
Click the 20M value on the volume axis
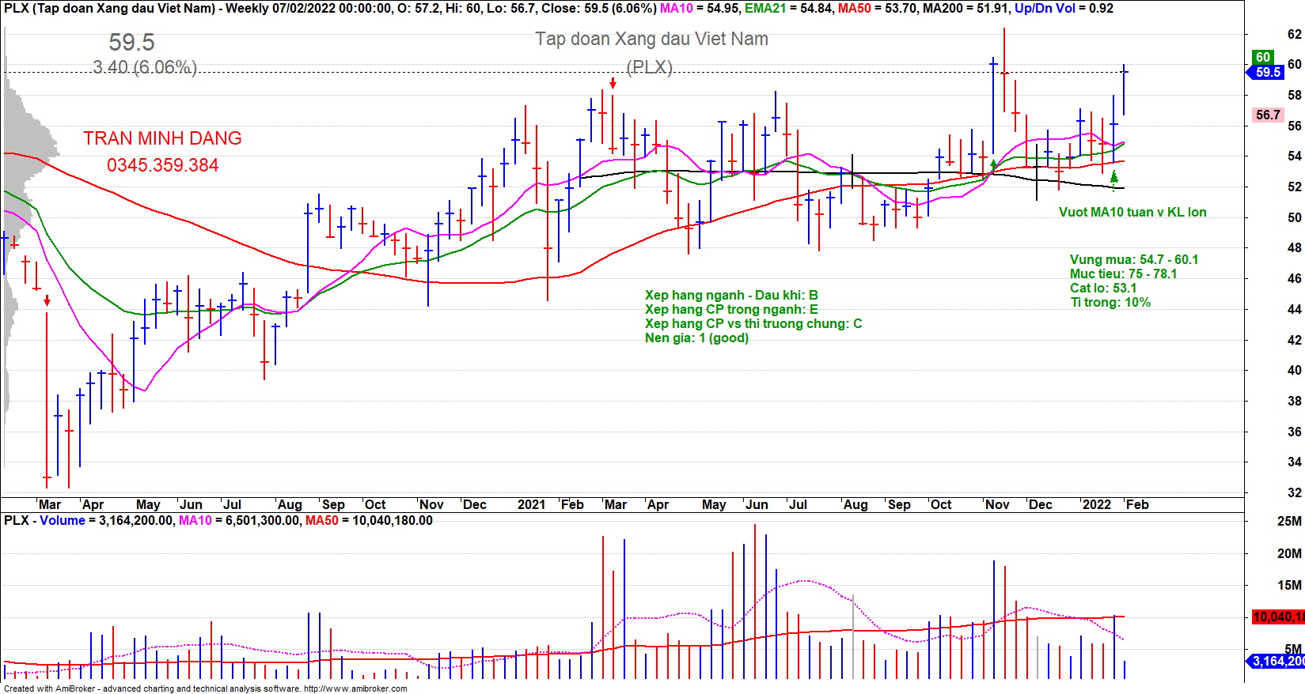pos(1289,553)
